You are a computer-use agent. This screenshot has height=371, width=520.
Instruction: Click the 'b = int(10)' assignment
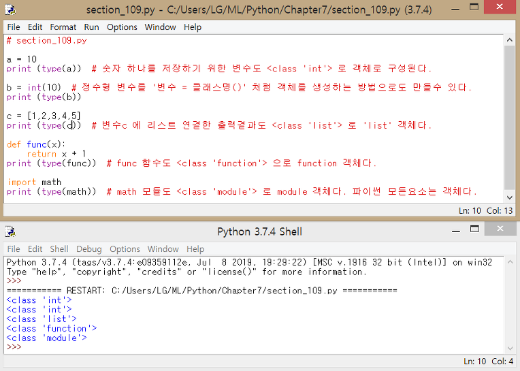pyautogui.click(x=34, y=88)
